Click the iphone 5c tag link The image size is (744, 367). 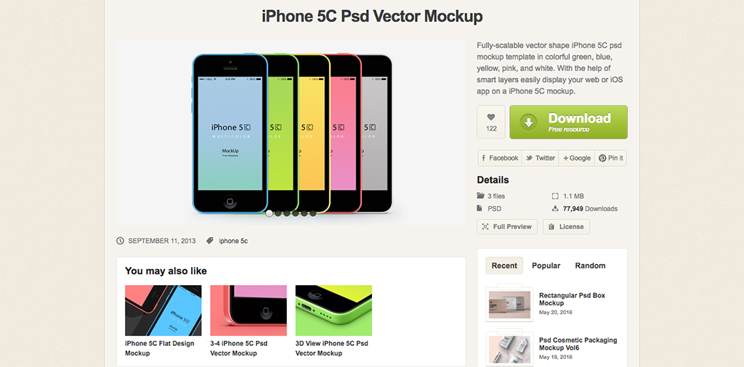tap(233, 241)
